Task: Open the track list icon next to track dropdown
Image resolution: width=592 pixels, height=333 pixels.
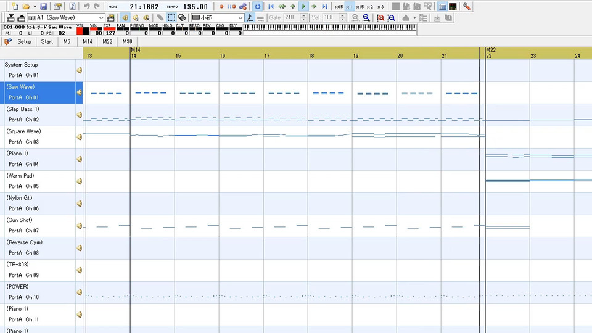Action: click(110, 17)
